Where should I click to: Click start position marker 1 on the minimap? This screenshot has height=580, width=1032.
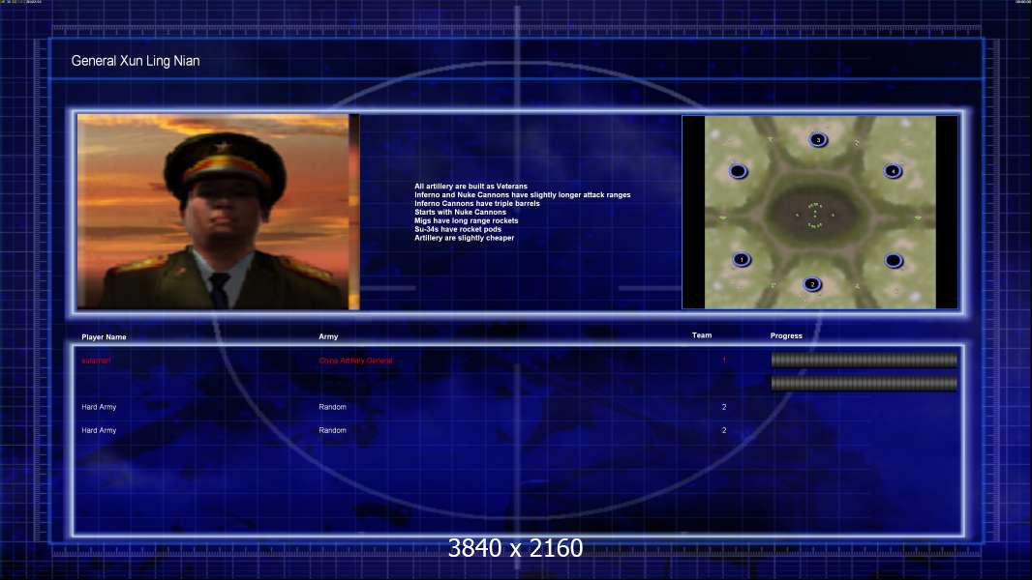pos(742,259)
